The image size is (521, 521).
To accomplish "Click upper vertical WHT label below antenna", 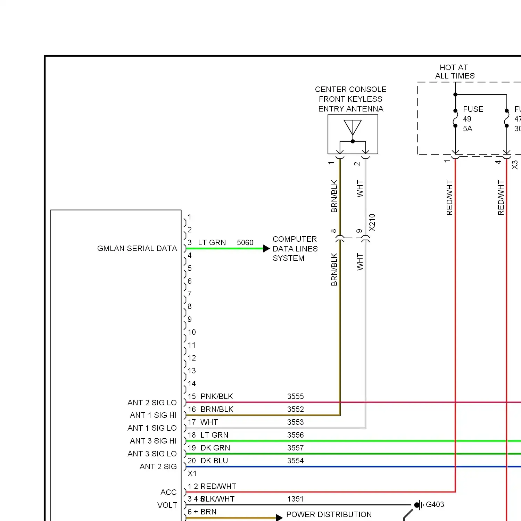I will (360, 189).
